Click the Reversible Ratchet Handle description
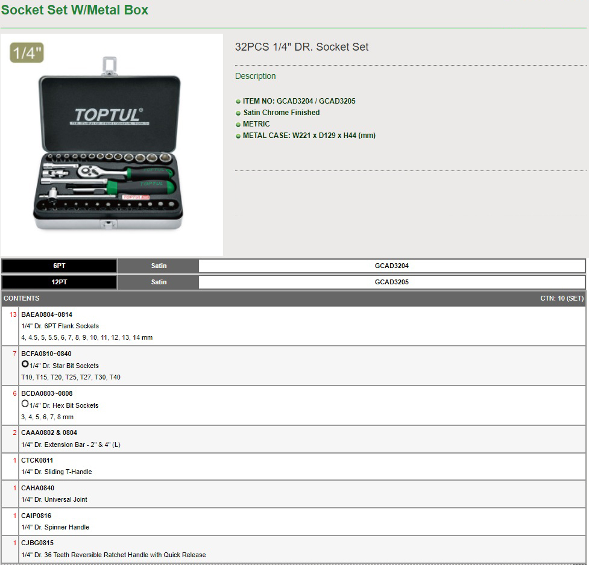The width and height of the screenshot is (589, 565). [113, 555]
